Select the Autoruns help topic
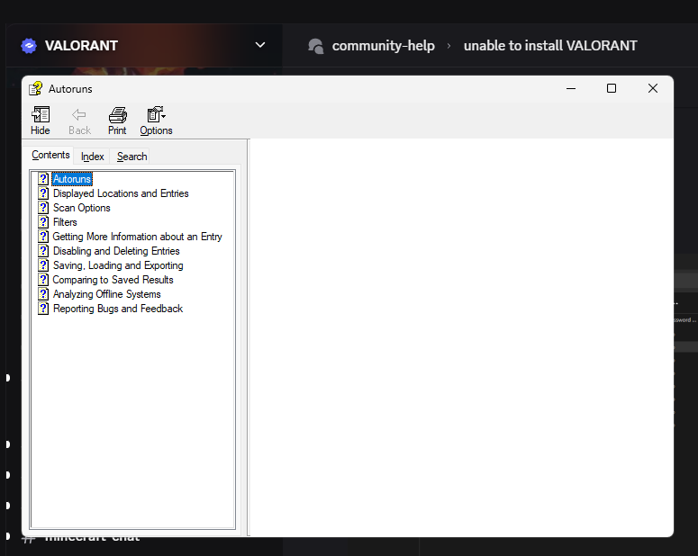 (72, 179)
